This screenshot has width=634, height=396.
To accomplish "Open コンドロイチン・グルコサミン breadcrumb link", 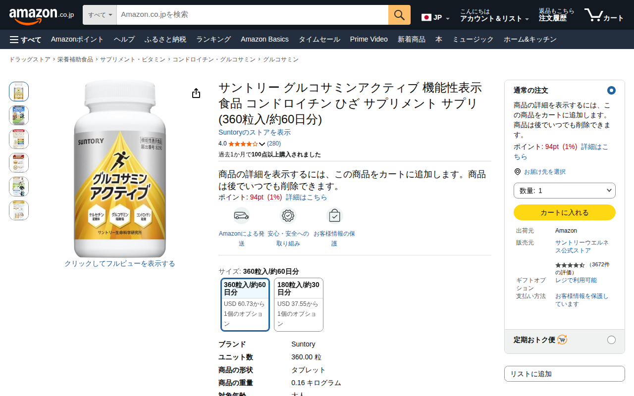I will 214,59.
